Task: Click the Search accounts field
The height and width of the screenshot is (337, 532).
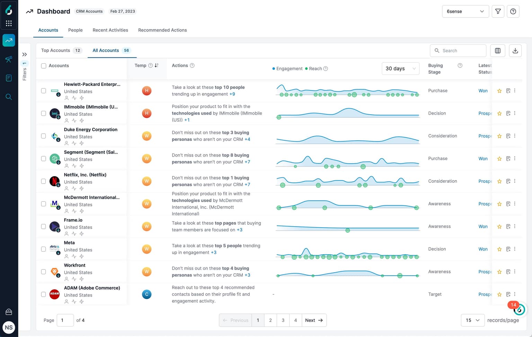Action: [458, 51]
